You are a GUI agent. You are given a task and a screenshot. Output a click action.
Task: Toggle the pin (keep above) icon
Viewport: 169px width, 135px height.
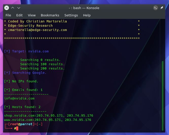[x=162, y=8]
